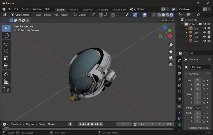Viewport: 213px width, 135px height.
Task: Activate the Move tool
Action: 6,44
